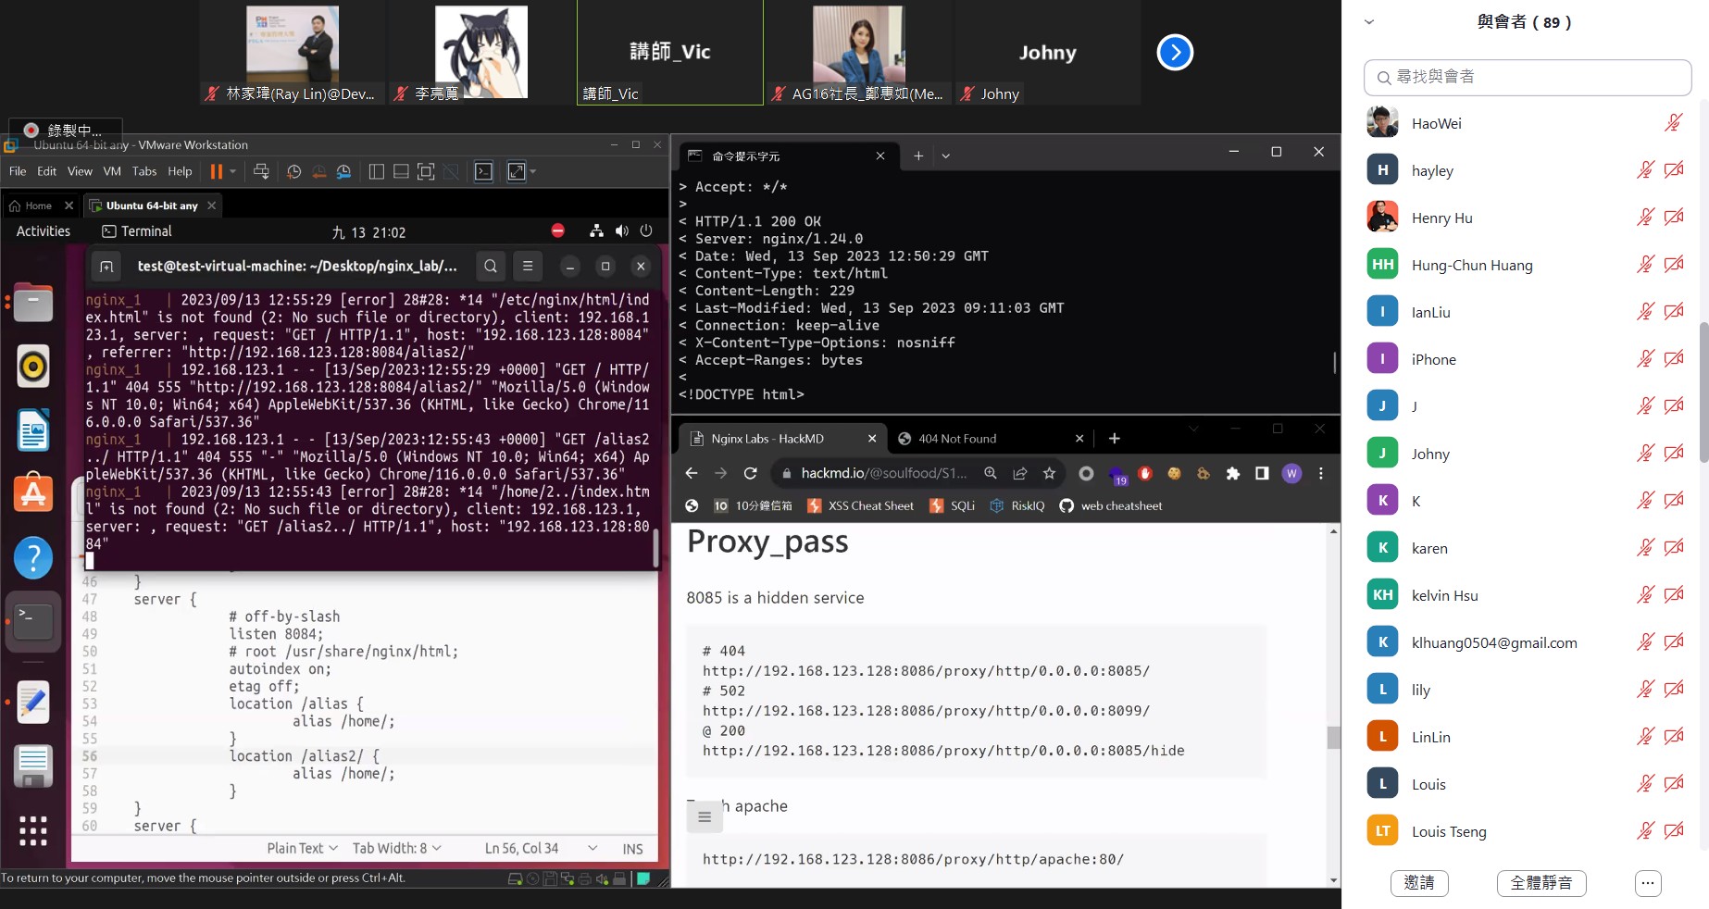1709x909 pixels.
Task: Click the search icon in Ubuntu terminal header
Action: pyautogui.click(x=491, y=267)
